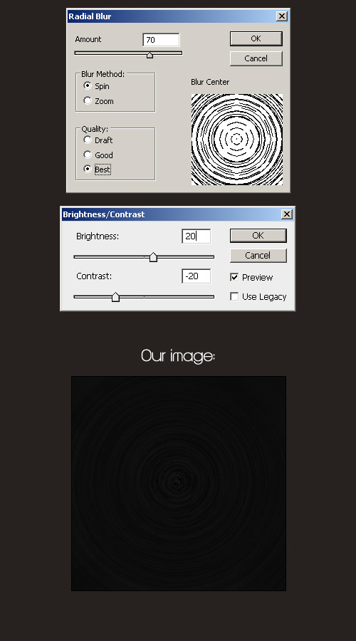Close the Radial Blur dialog
This screenshot has height=641, width=356.
pyautogui.click(x=282, y=16)
